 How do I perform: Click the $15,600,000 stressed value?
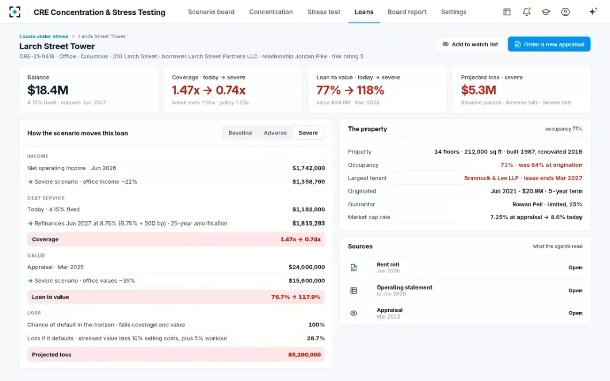point(307,281)
